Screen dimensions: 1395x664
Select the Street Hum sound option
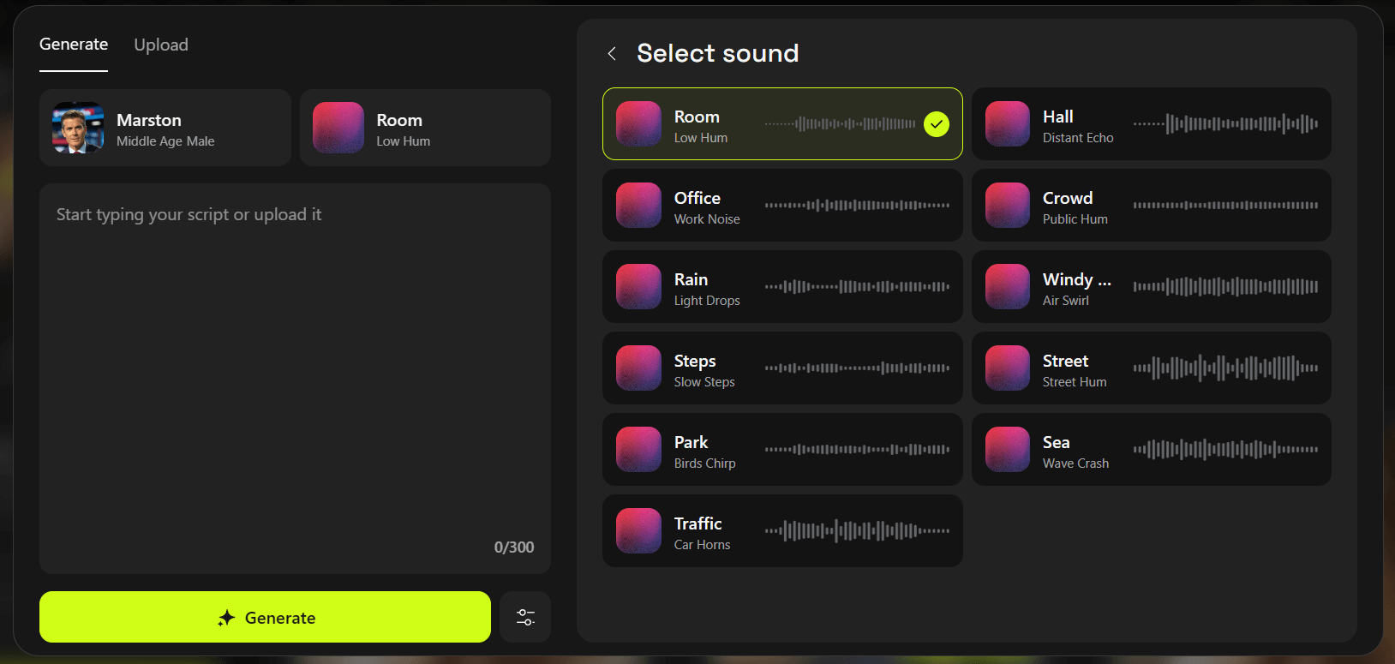click(x=1151, y=368)
